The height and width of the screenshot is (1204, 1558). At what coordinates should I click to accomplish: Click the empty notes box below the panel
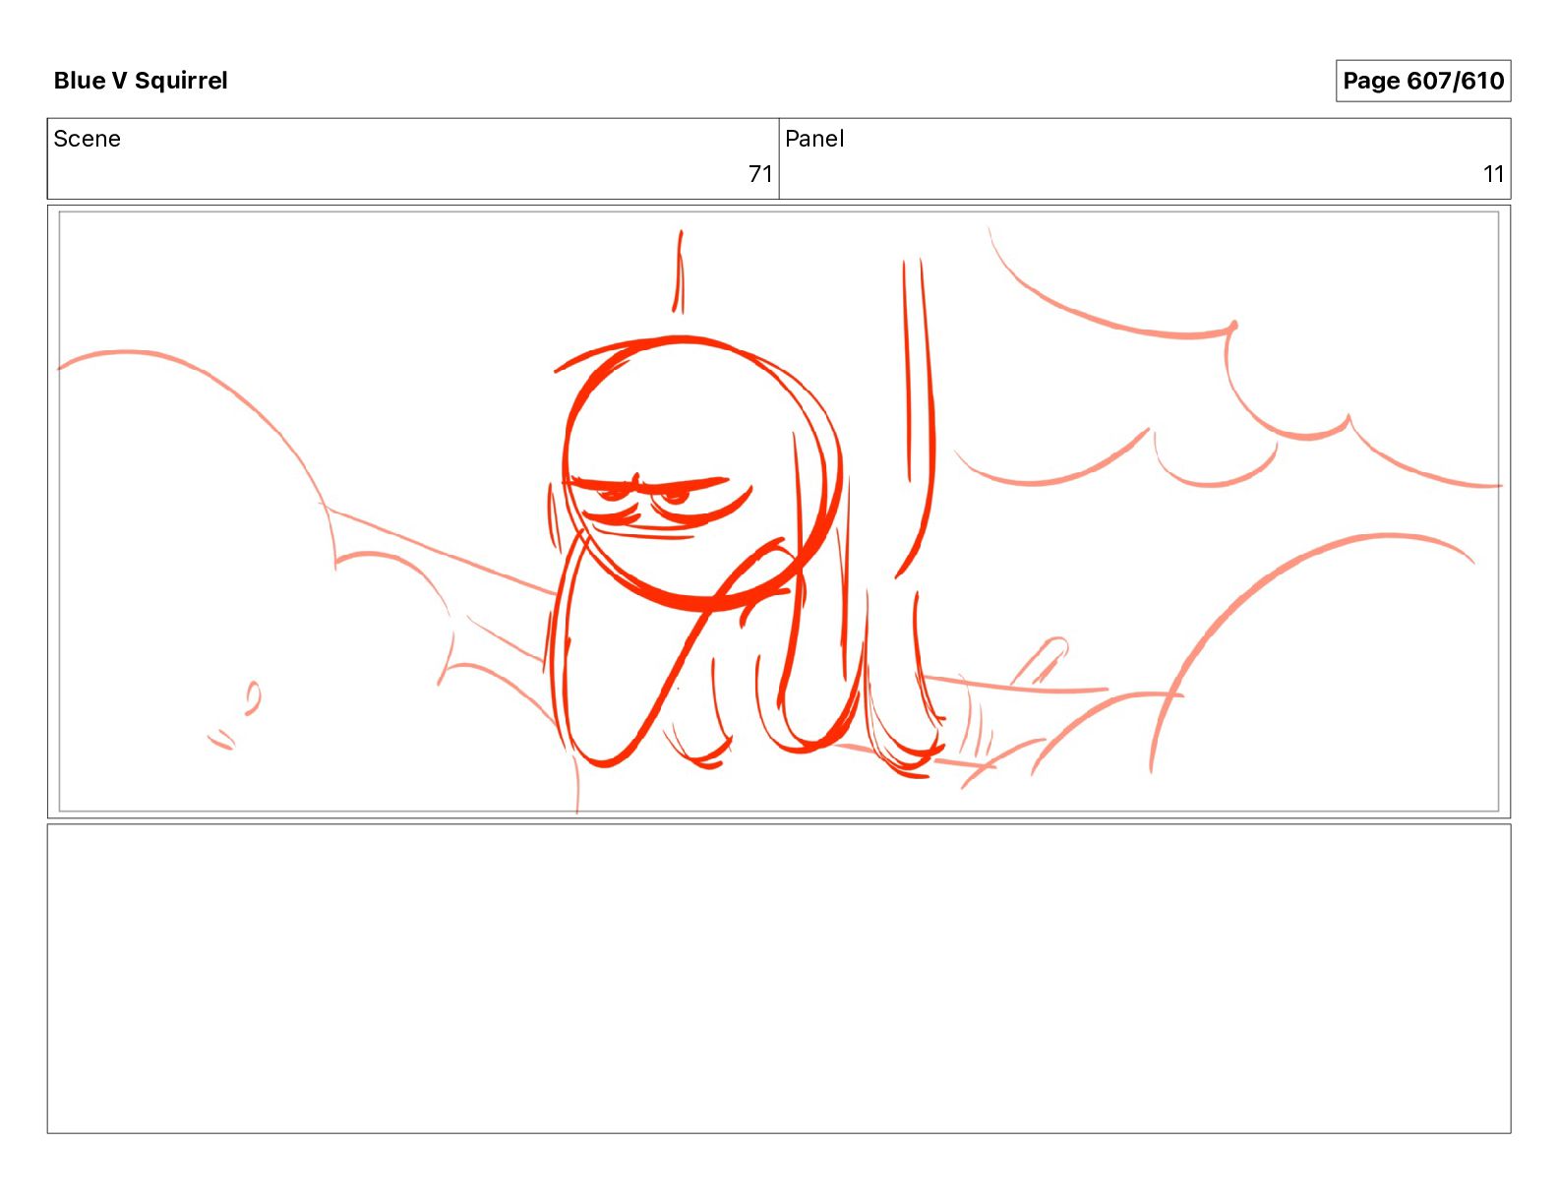pyautogui.click(x=779, y=979)
